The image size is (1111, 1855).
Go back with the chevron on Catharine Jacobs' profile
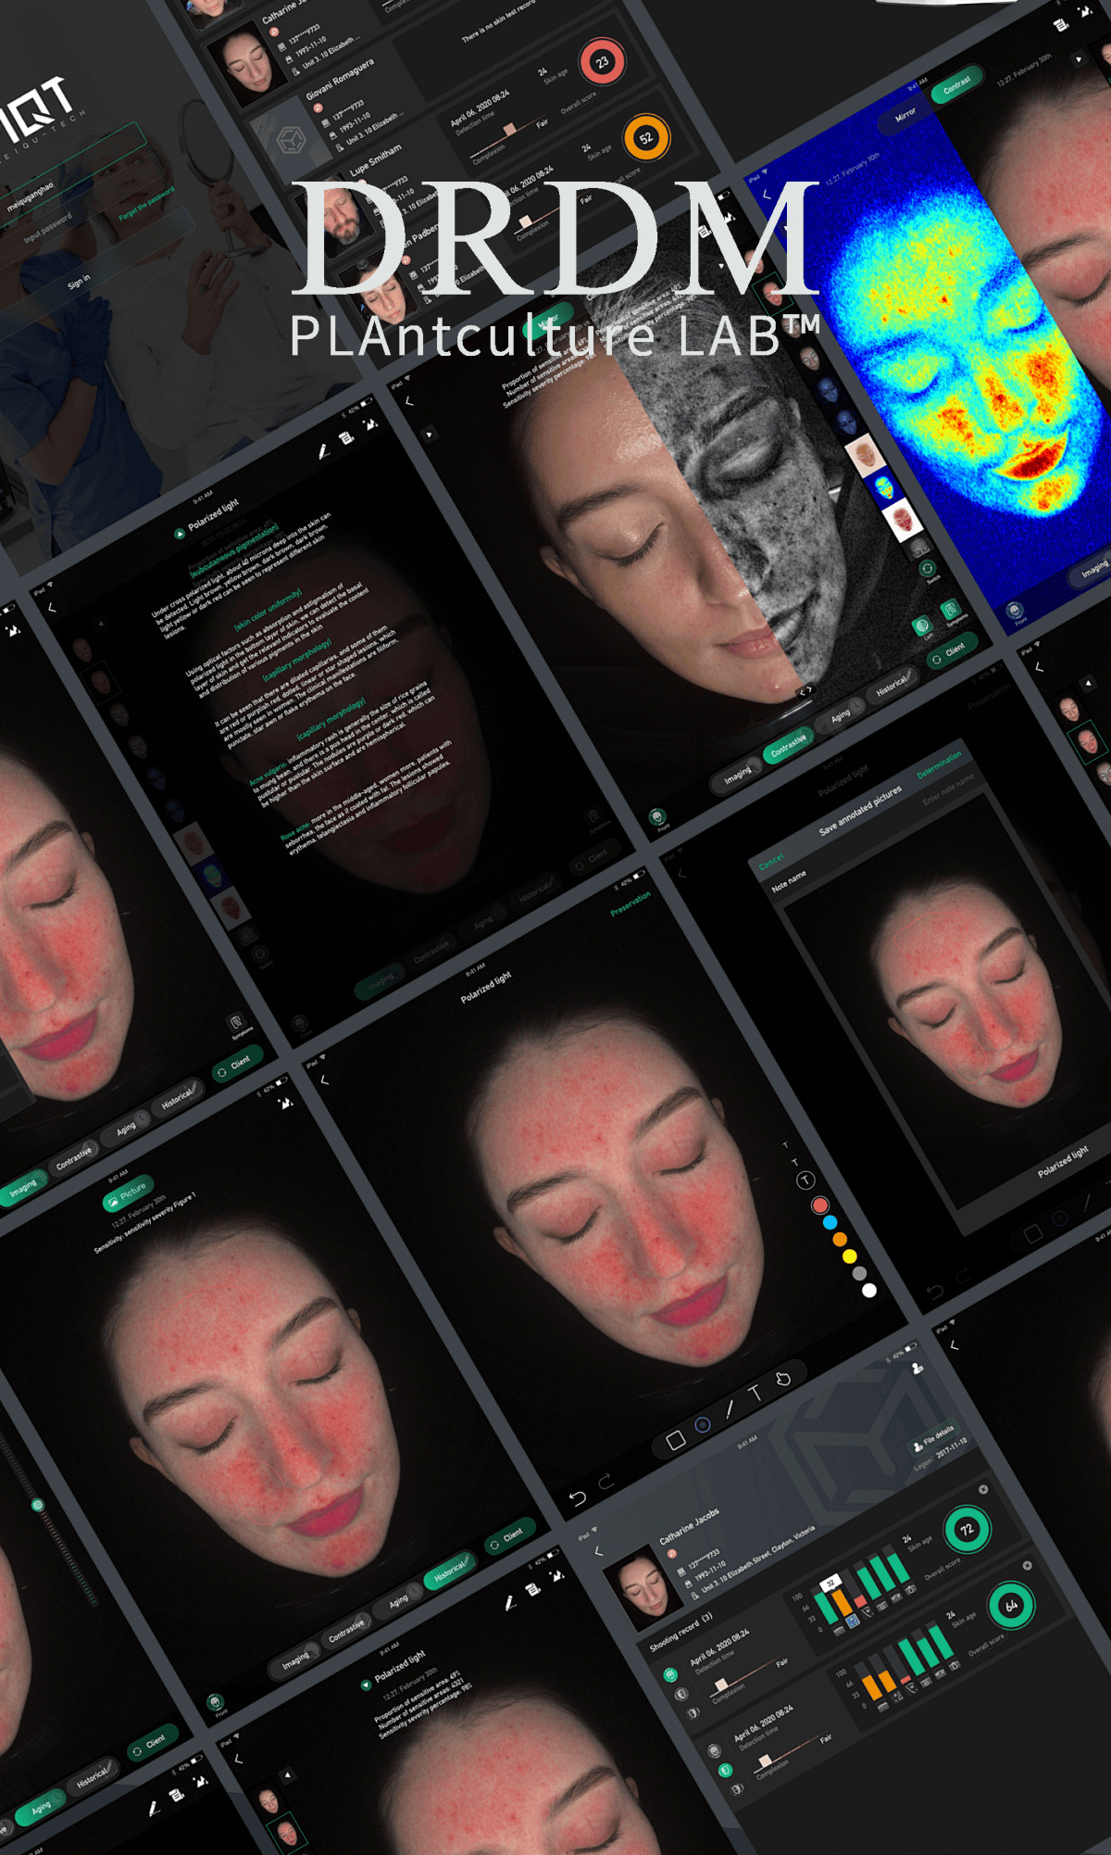coord(598,1551)
